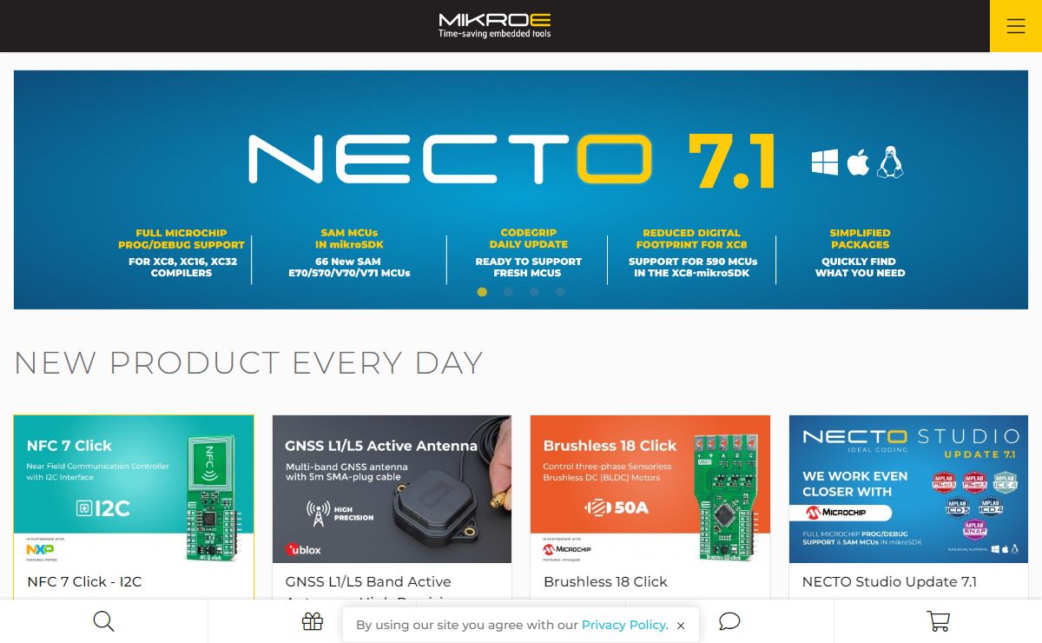Open the NECTO Studio Update 7.1 thumbnail
Image resolution: width=1042 pixels, height=643 pixels.
tap(908, 489)
